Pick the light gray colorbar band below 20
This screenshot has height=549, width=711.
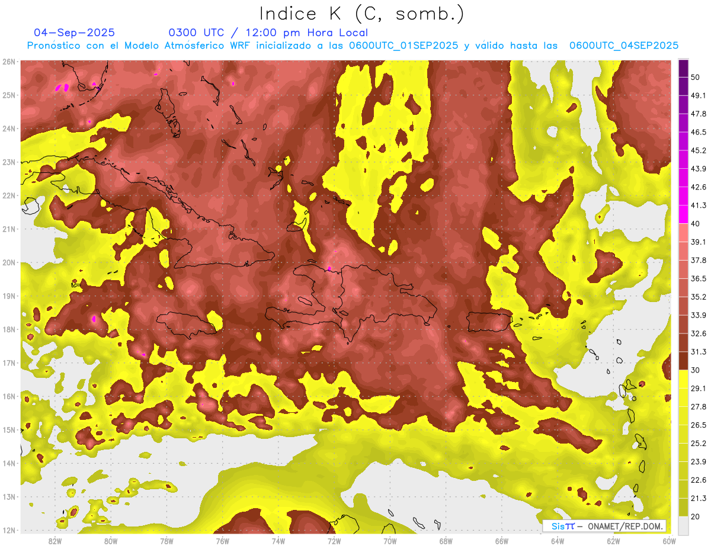click(683, 525)
